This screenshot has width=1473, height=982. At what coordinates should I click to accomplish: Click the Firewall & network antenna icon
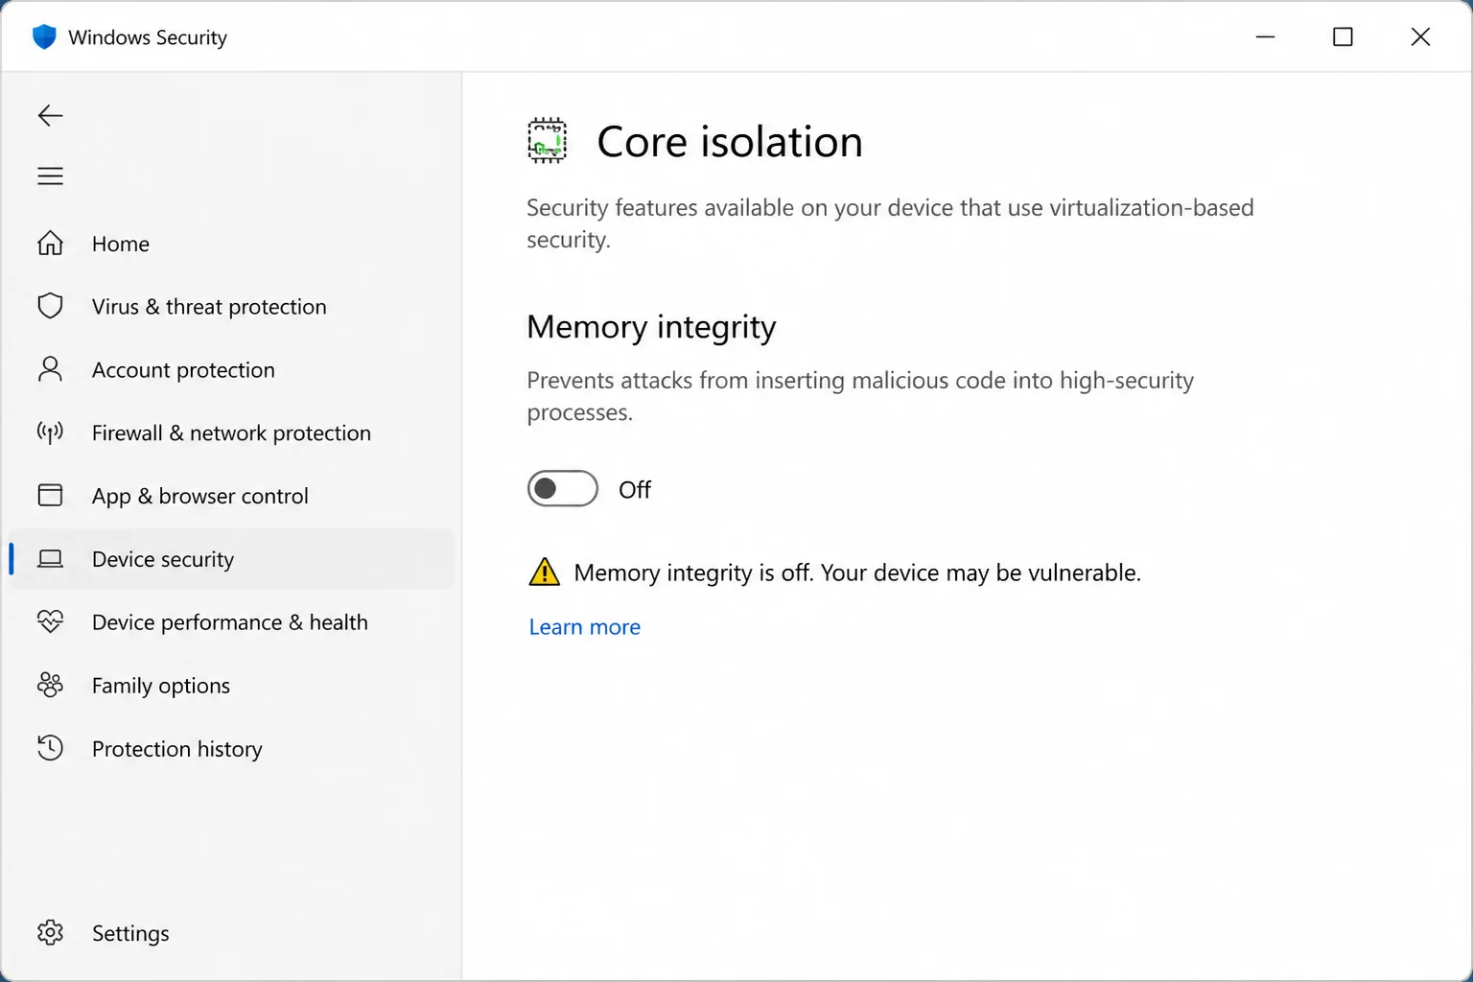[50, 433]
